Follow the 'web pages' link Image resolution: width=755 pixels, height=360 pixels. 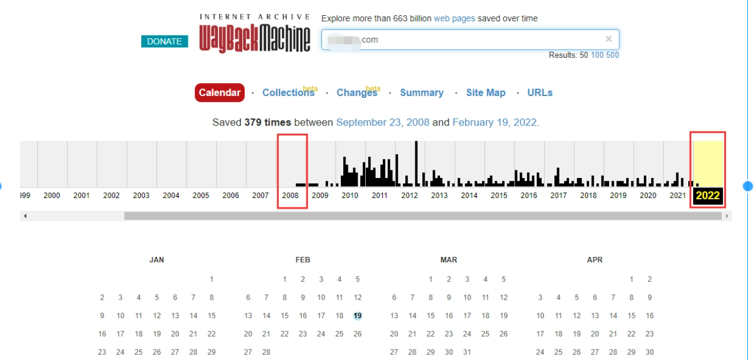[x=454, y=18]
